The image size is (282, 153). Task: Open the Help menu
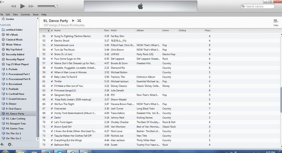(x=44, y=14)
